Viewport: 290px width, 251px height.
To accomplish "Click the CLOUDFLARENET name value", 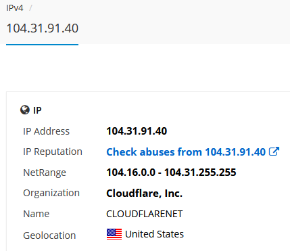I will pyautogui.click(x=145, y=214).
